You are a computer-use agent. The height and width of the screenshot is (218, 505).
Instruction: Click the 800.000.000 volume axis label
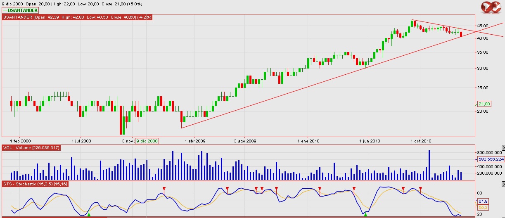click(x=489, y=152)
